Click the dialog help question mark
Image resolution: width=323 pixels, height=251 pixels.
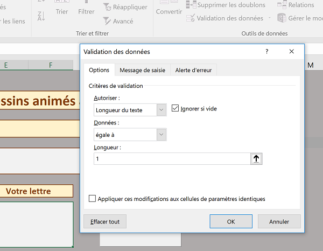point(267,52)
